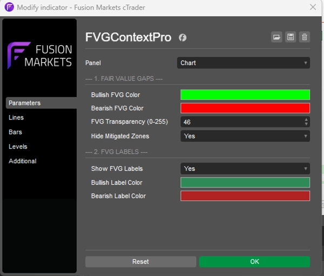Click the 'Panel' label text
Screen dimensions: 324x276
point(93,63)
